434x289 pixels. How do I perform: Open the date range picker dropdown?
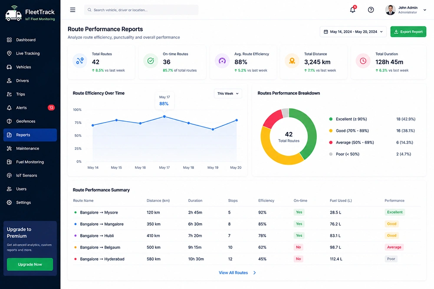point(353,32)
